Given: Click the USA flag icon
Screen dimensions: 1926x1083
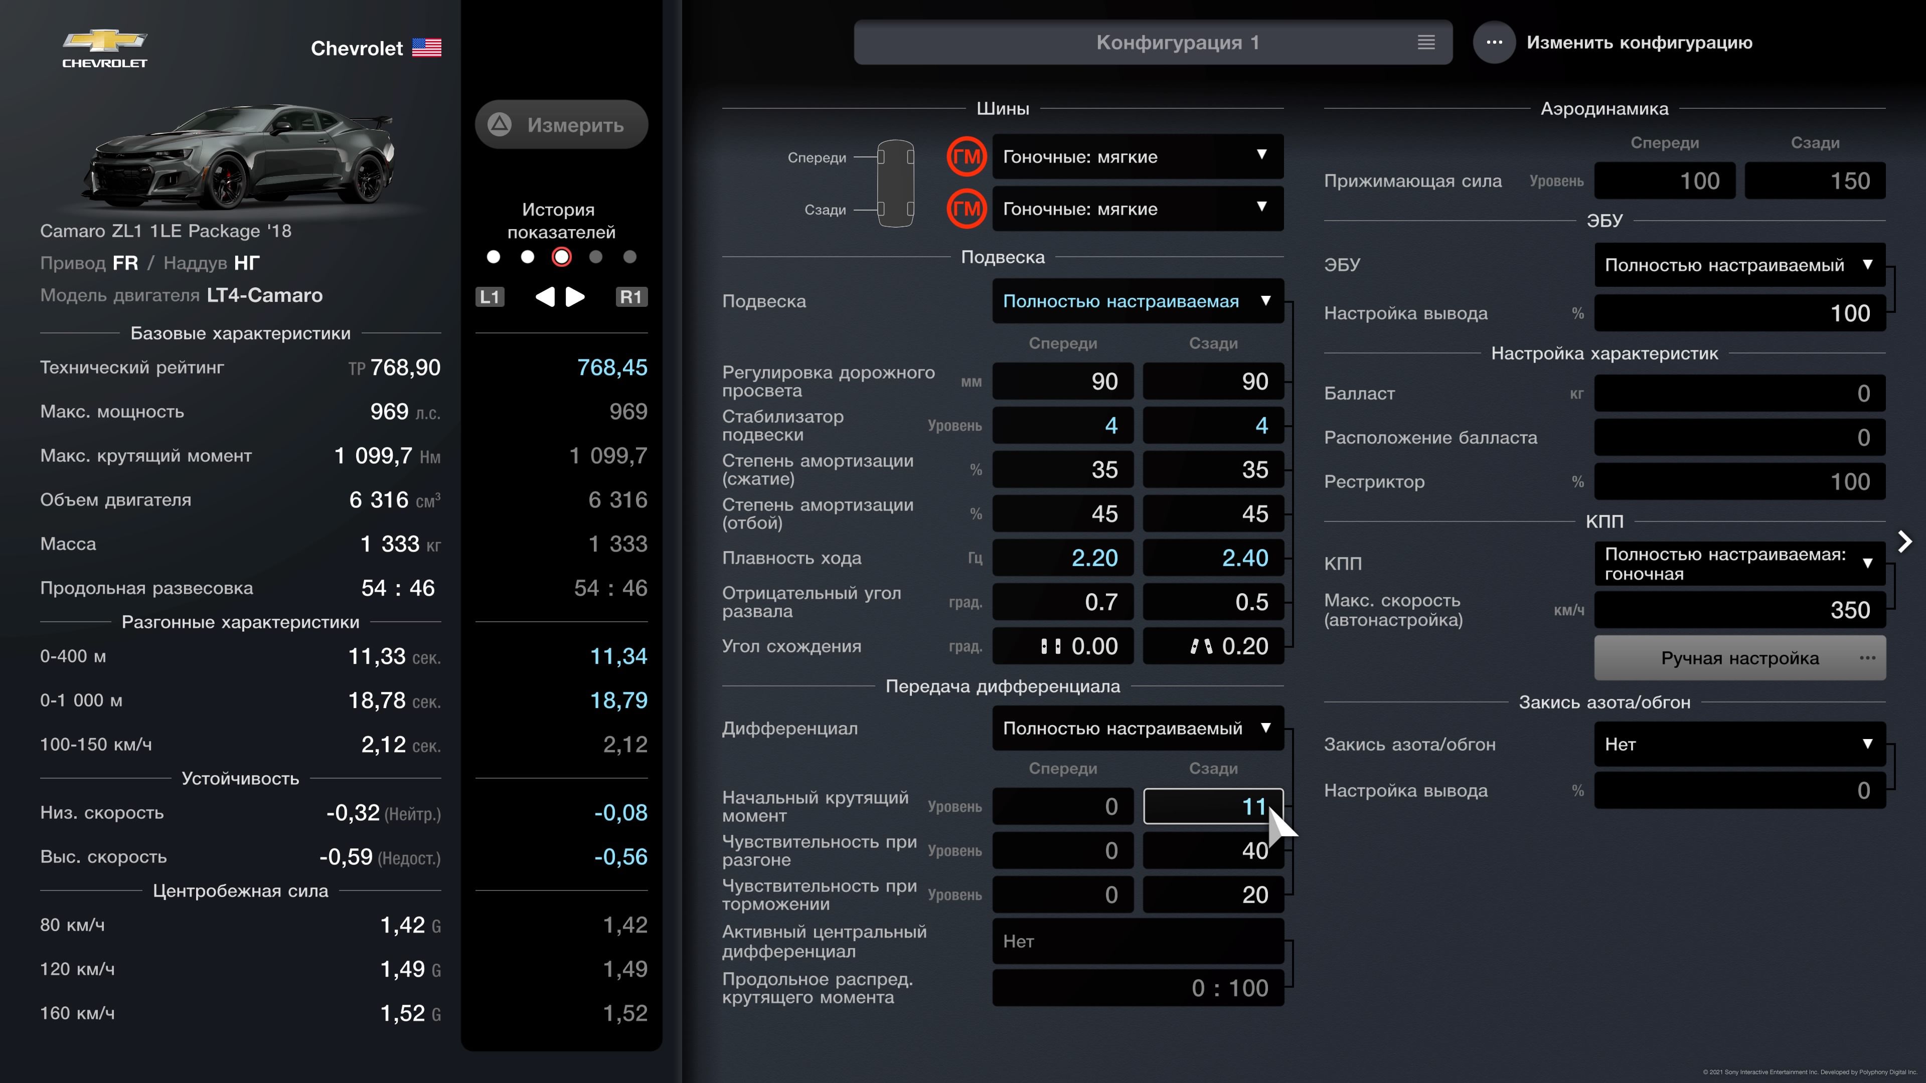Looking at the screenshot, I should point(426,48).
